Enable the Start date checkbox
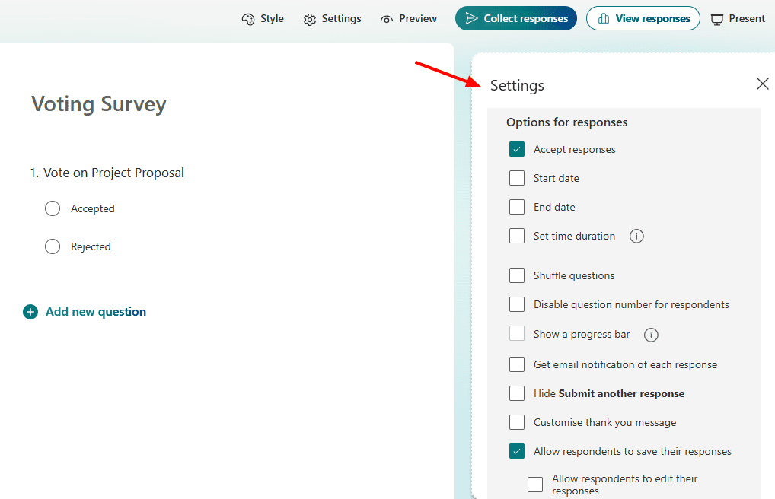775x499 pixels. [517, 178]
